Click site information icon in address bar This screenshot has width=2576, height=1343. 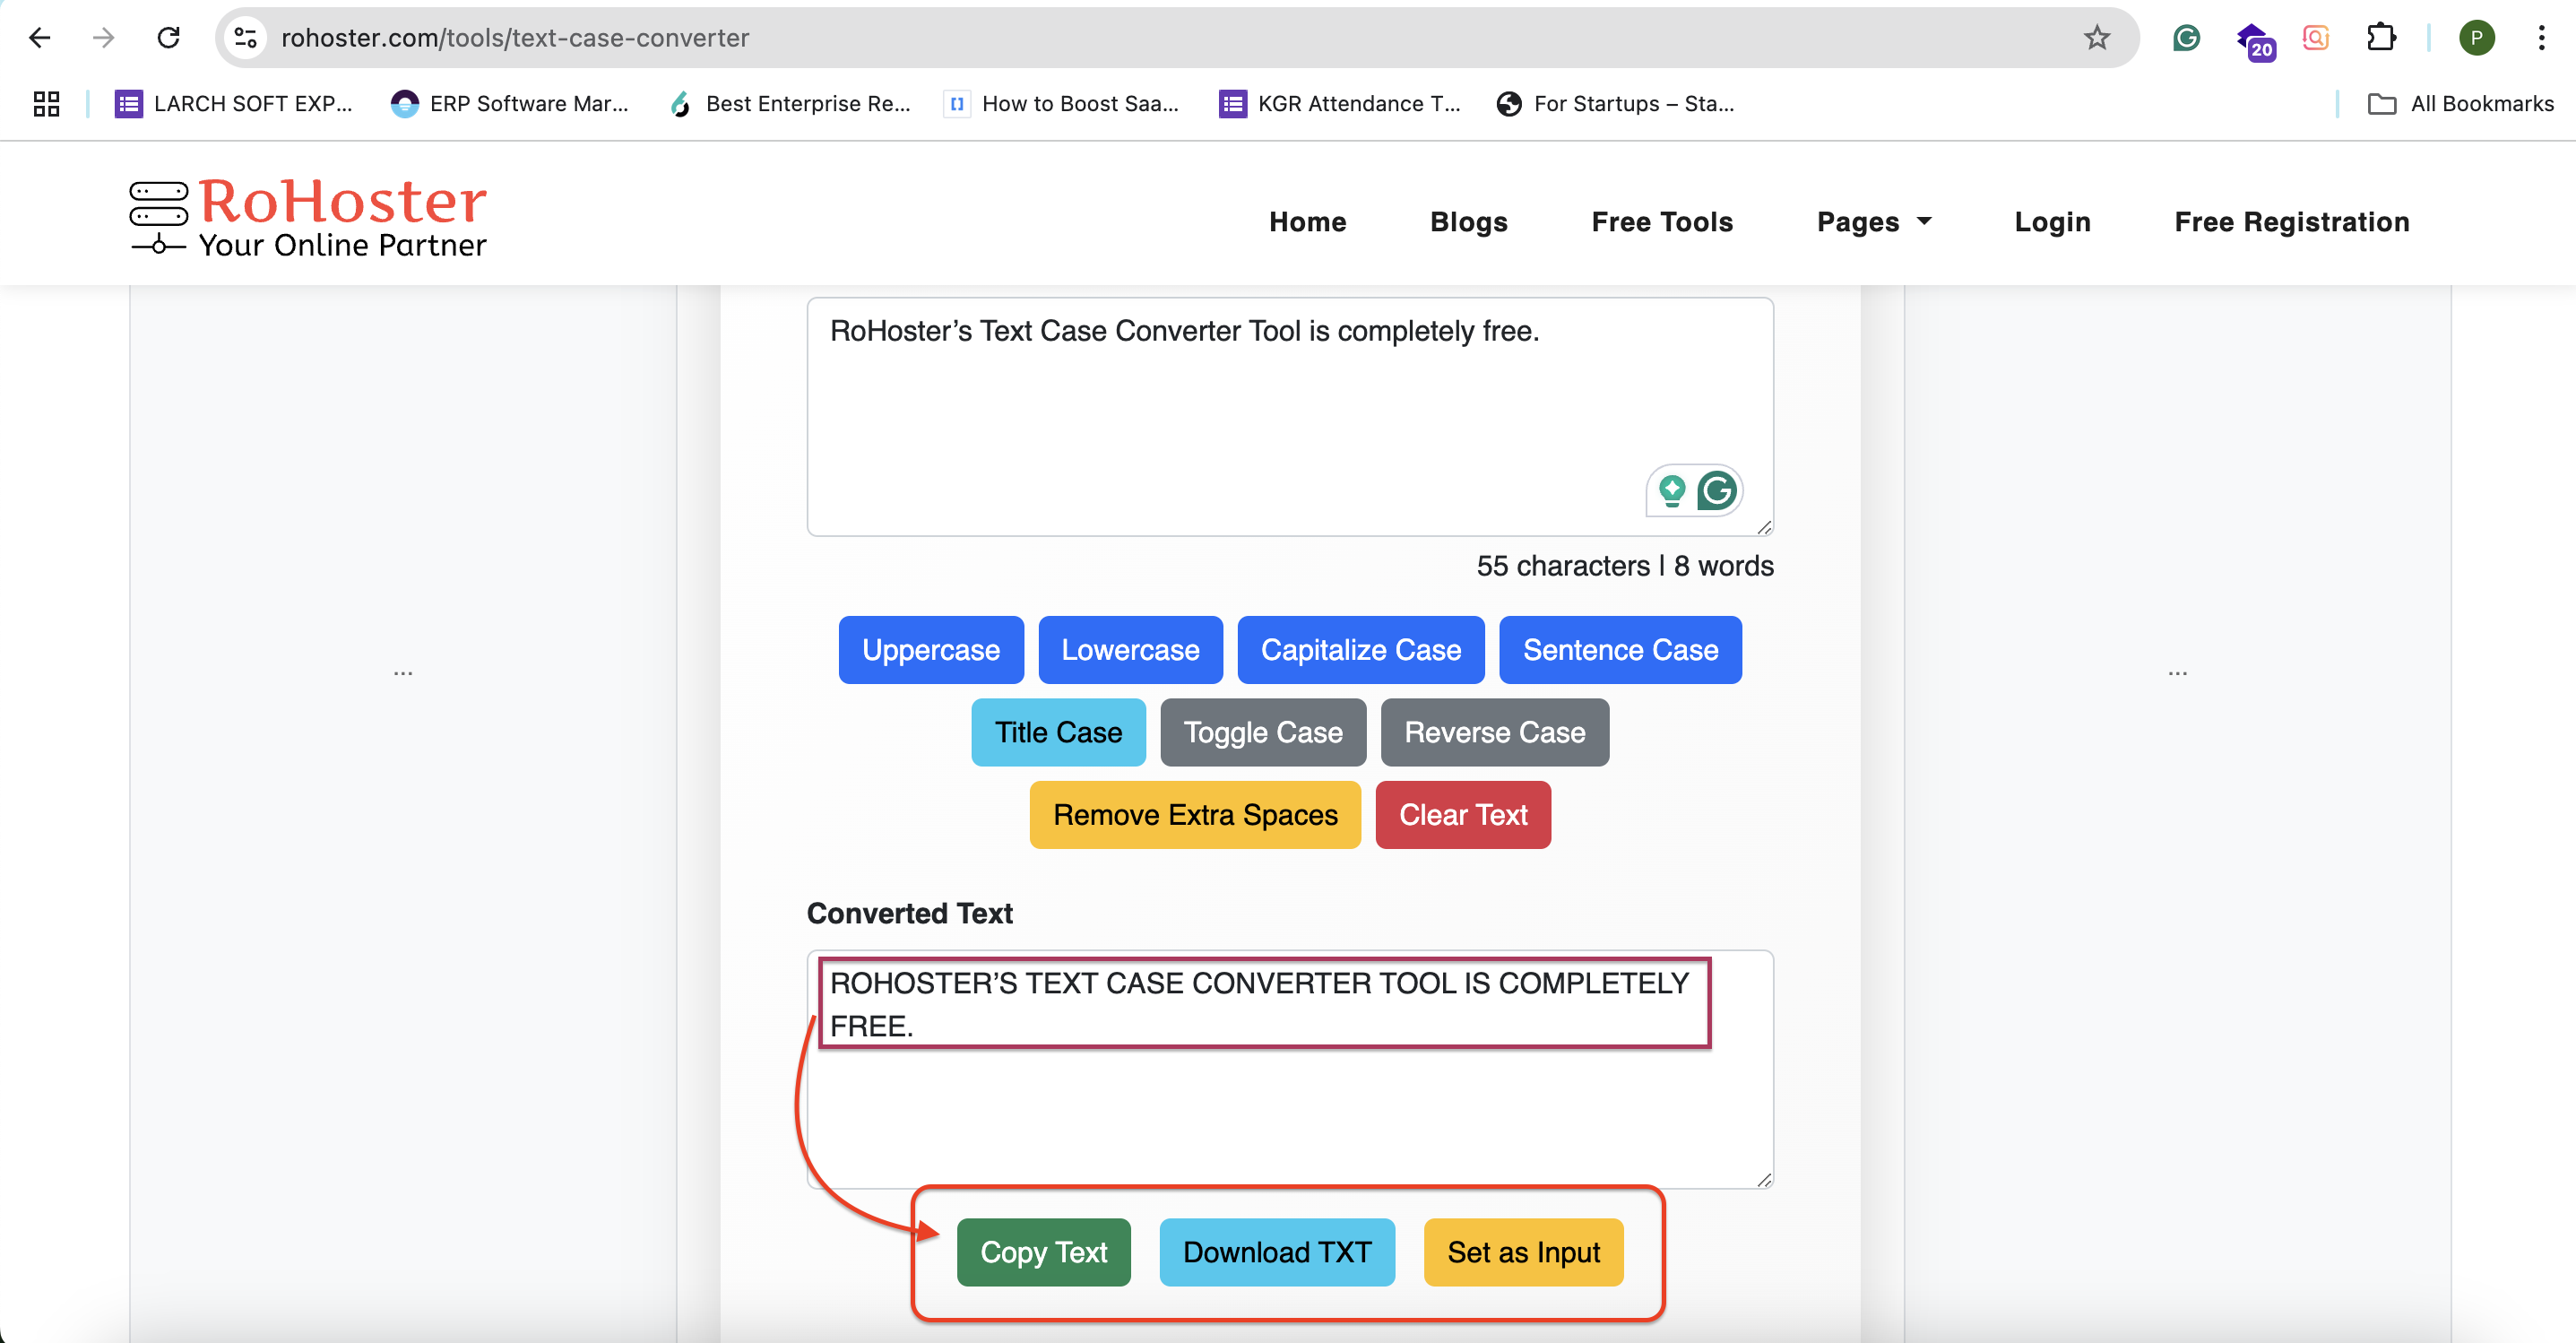tap(246, 38)
